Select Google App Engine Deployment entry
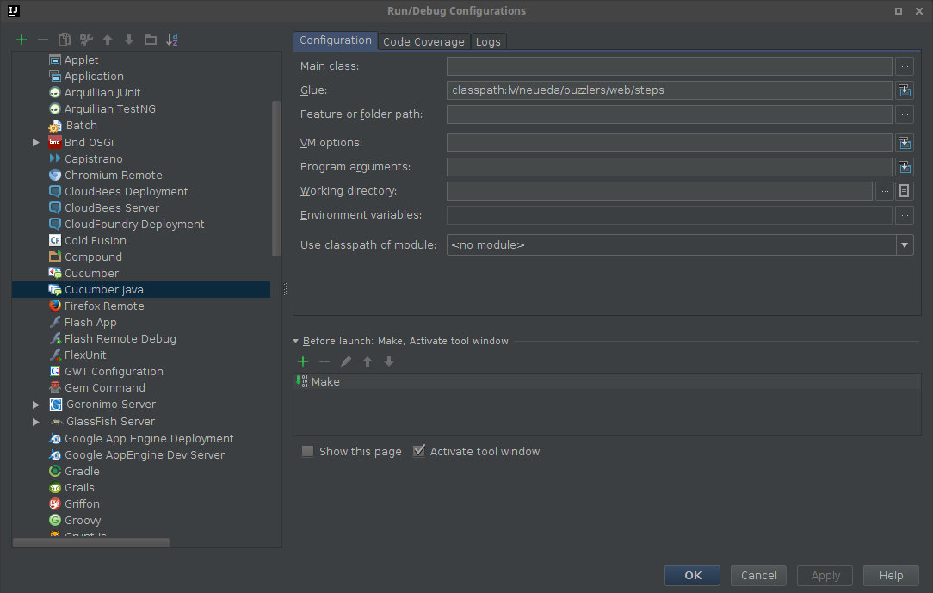 (141, 439)
